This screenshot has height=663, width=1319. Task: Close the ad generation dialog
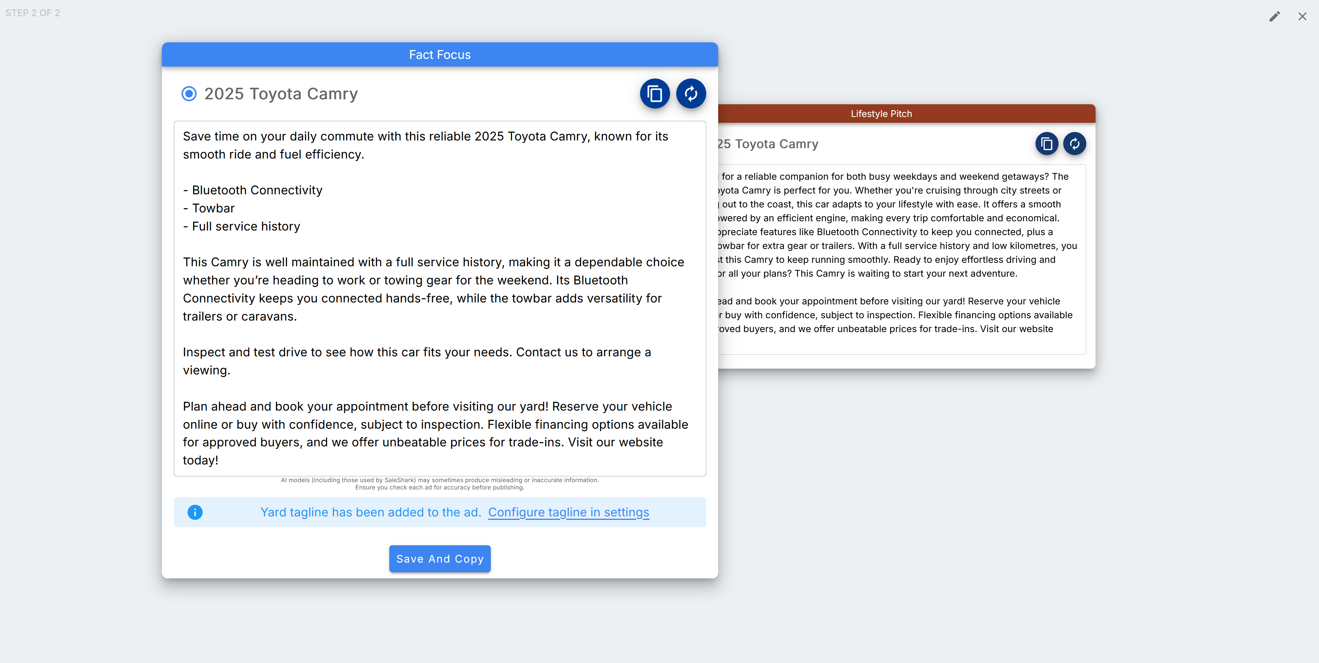(1302, 17)
